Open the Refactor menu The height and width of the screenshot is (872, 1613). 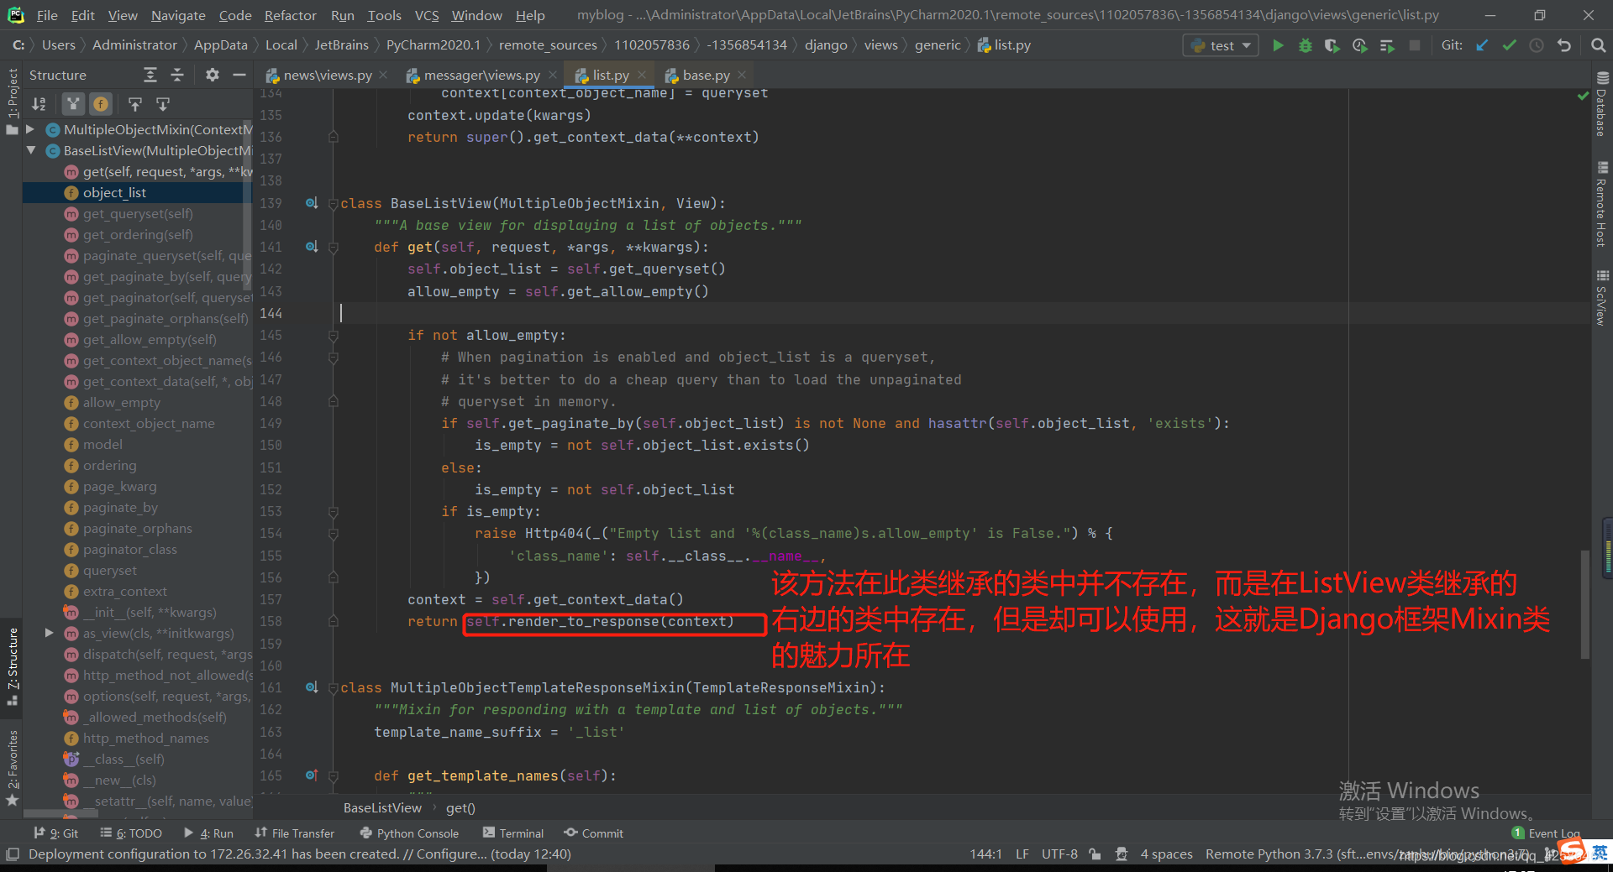pos(290,15)
